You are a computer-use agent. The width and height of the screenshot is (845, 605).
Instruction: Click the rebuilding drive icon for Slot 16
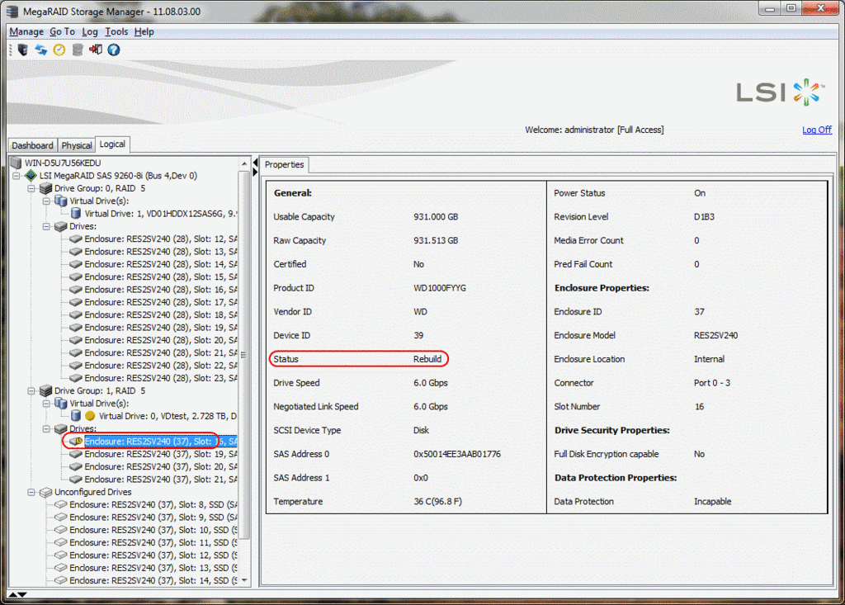[76, 441]
